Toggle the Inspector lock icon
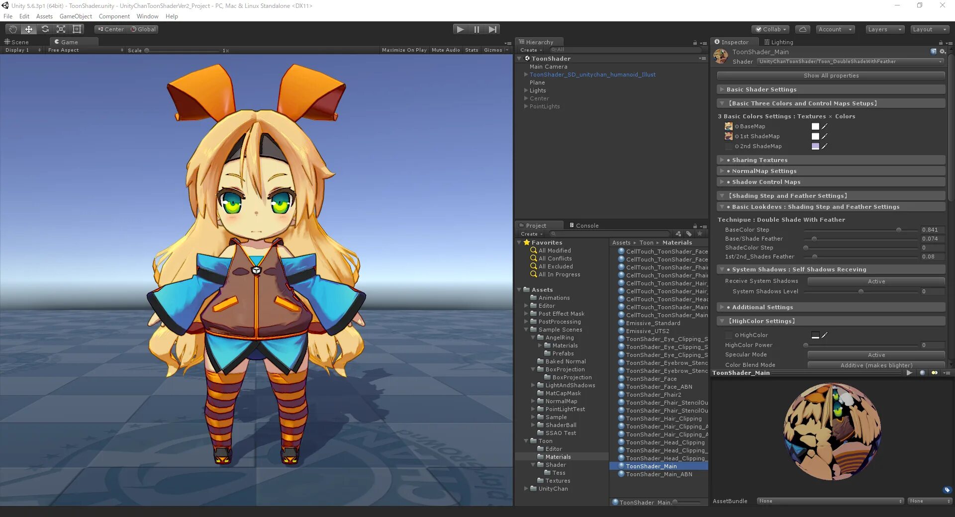955x517 pixels. click(x=941, y=43)
